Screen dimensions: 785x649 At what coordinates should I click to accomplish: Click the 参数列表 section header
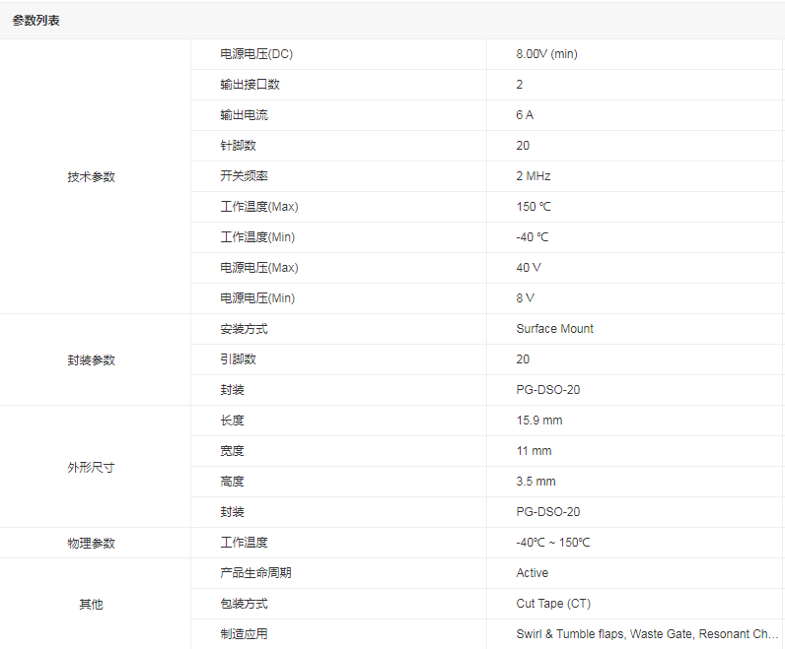(36, 21)
